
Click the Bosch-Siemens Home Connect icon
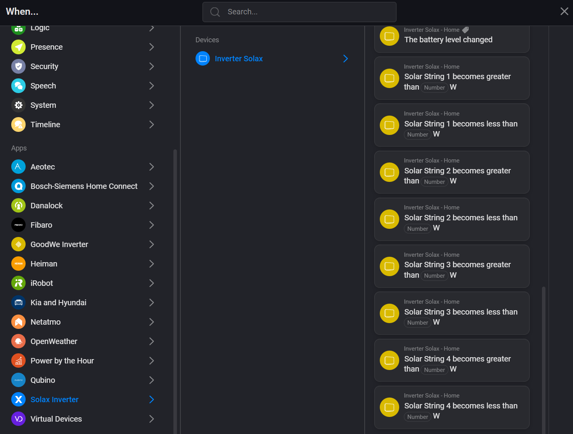click(x=18, y=186)
